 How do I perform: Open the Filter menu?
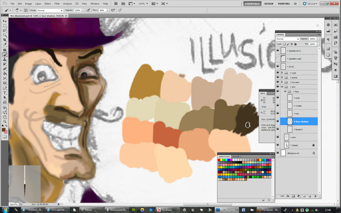point(57,4)
